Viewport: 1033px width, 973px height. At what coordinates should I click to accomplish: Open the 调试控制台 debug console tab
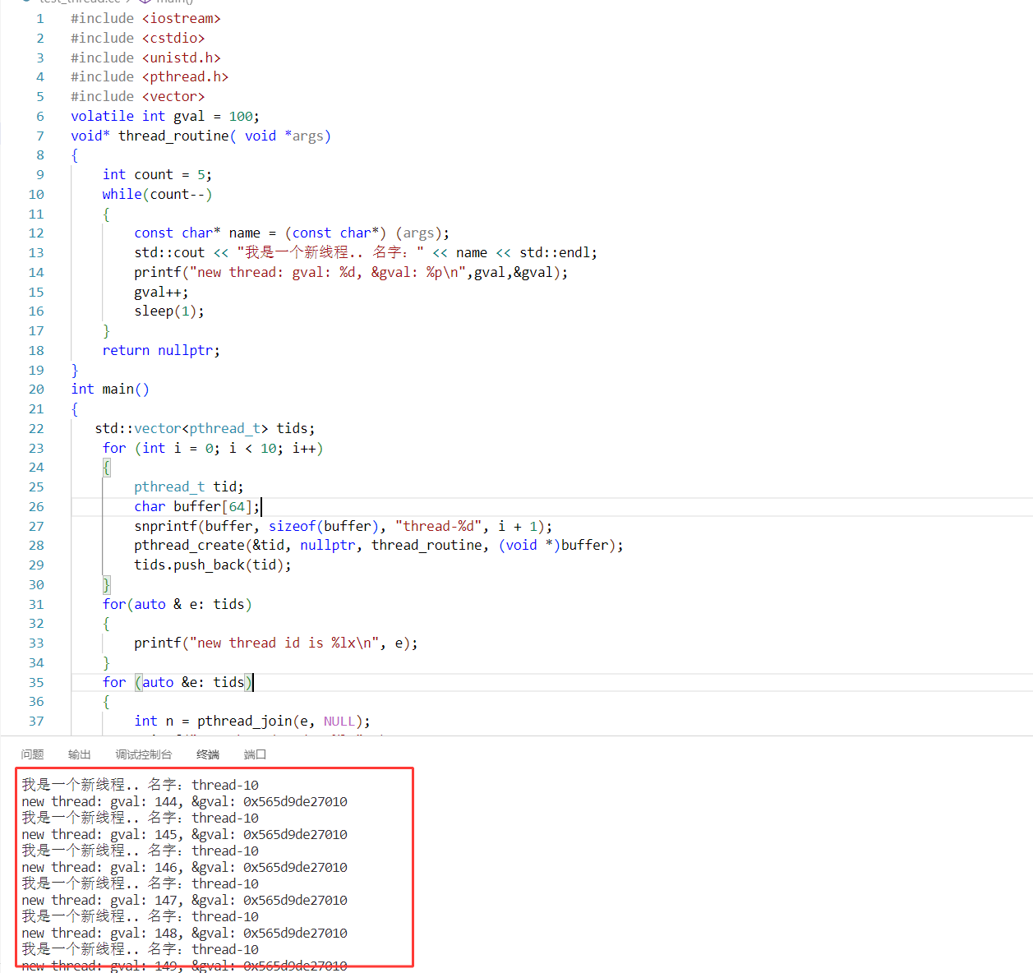click(x=144, y=754)
